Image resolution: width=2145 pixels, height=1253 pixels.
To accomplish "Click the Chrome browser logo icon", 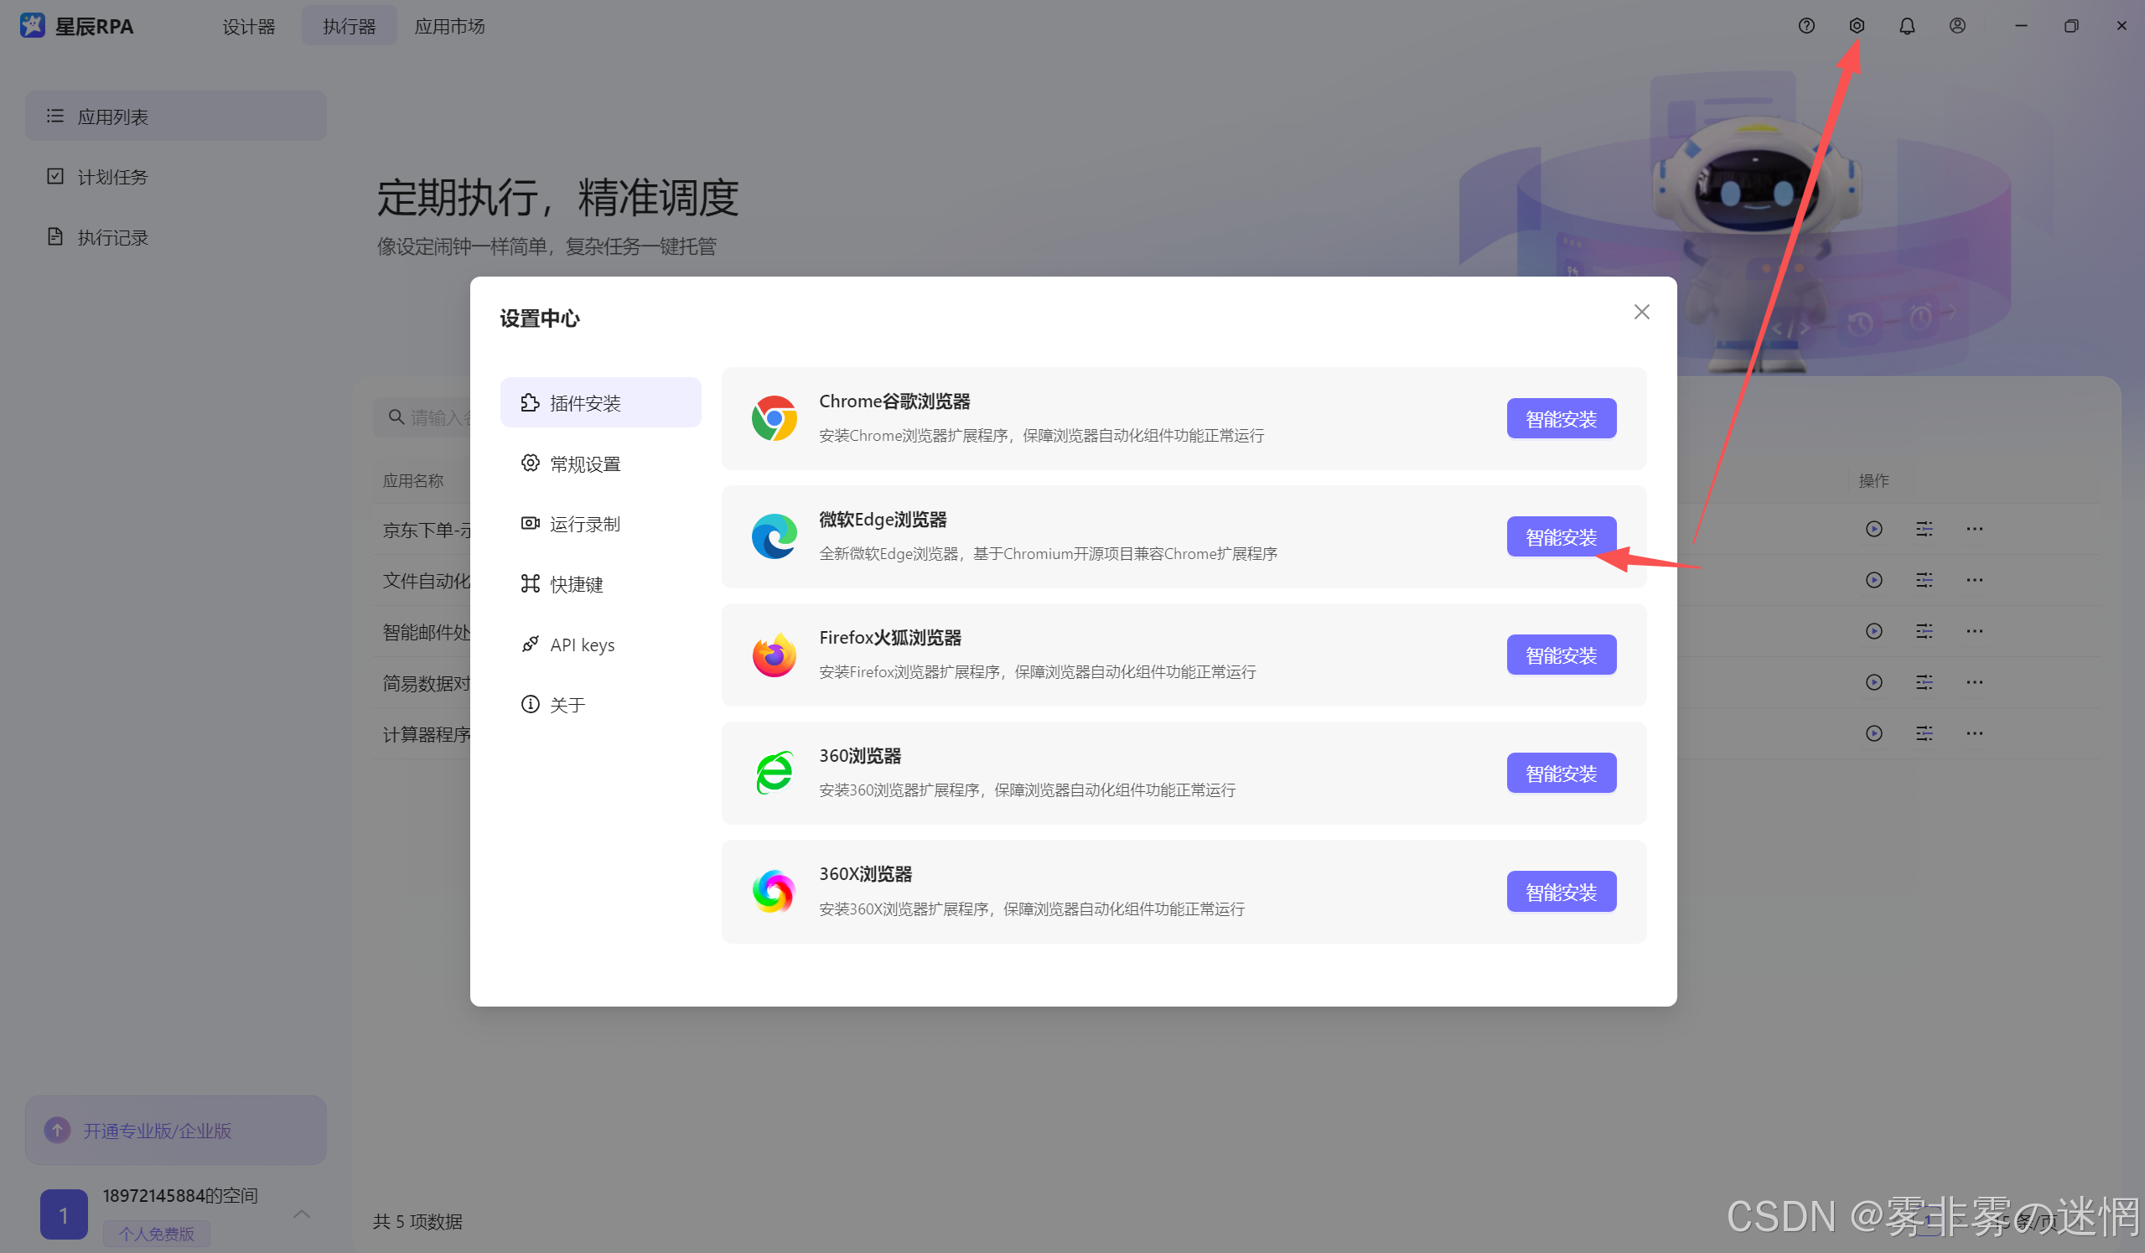I will (x=774, y=418).
